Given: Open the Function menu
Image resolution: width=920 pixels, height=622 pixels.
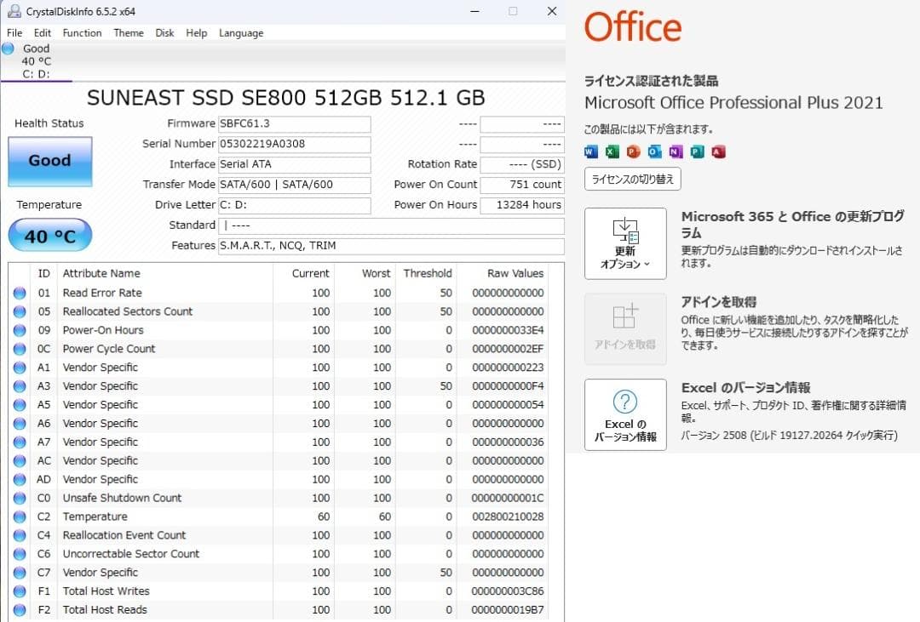Looking at the screenshot, I should tap(82, 32).
